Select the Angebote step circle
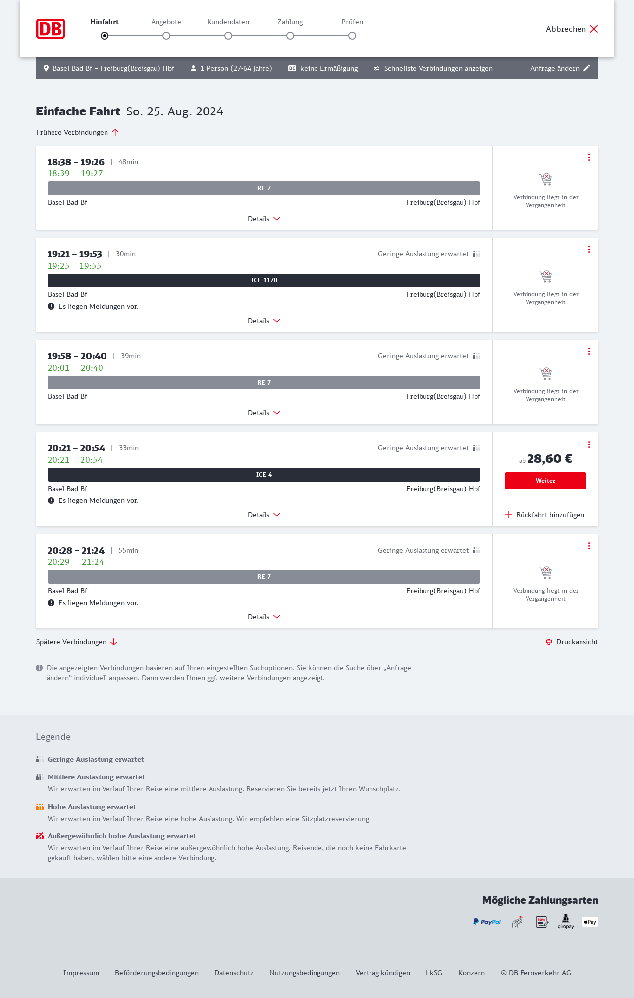This screenshot has height=998, width=634. click(166, 36)
